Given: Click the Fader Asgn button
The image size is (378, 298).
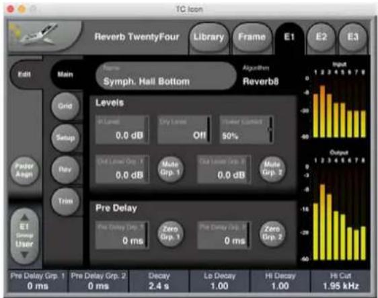Looking at the screenshot, I should (24, 170).
